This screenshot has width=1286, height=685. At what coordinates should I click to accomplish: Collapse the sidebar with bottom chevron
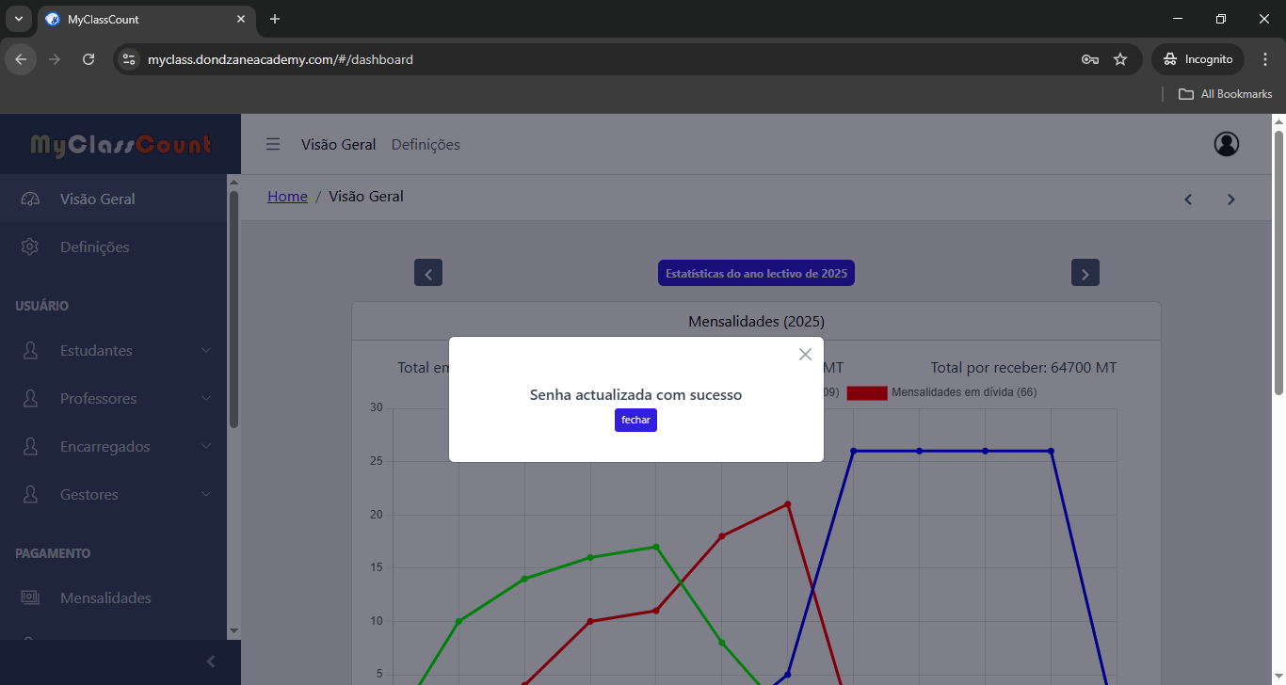tap(211, 661)
